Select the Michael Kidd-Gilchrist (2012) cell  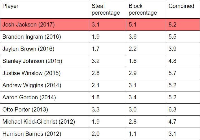pyautogui.click(x=38, y=122)
